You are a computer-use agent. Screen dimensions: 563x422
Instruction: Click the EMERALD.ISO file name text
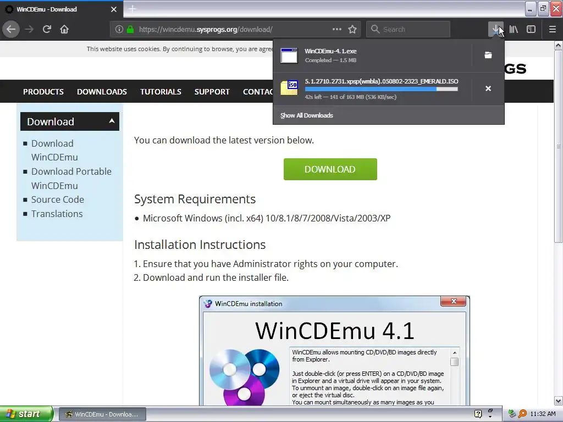click(x=382, y=81)
